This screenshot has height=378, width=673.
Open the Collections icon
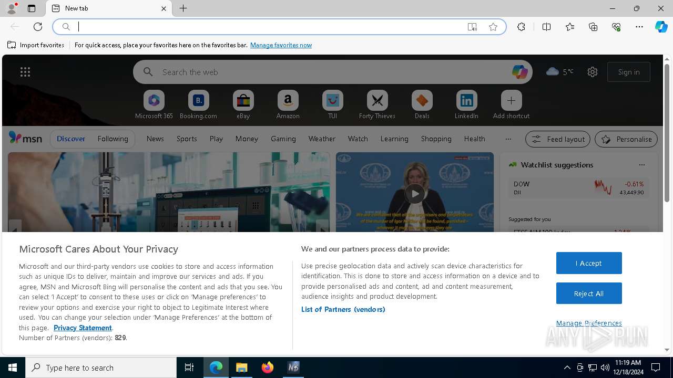pyautogui.click(x=593, y=27)
